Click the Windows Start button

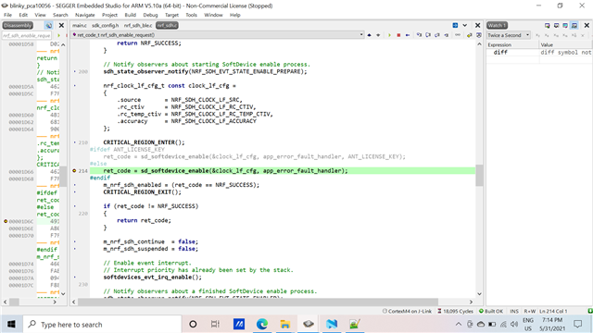[11, 324]
